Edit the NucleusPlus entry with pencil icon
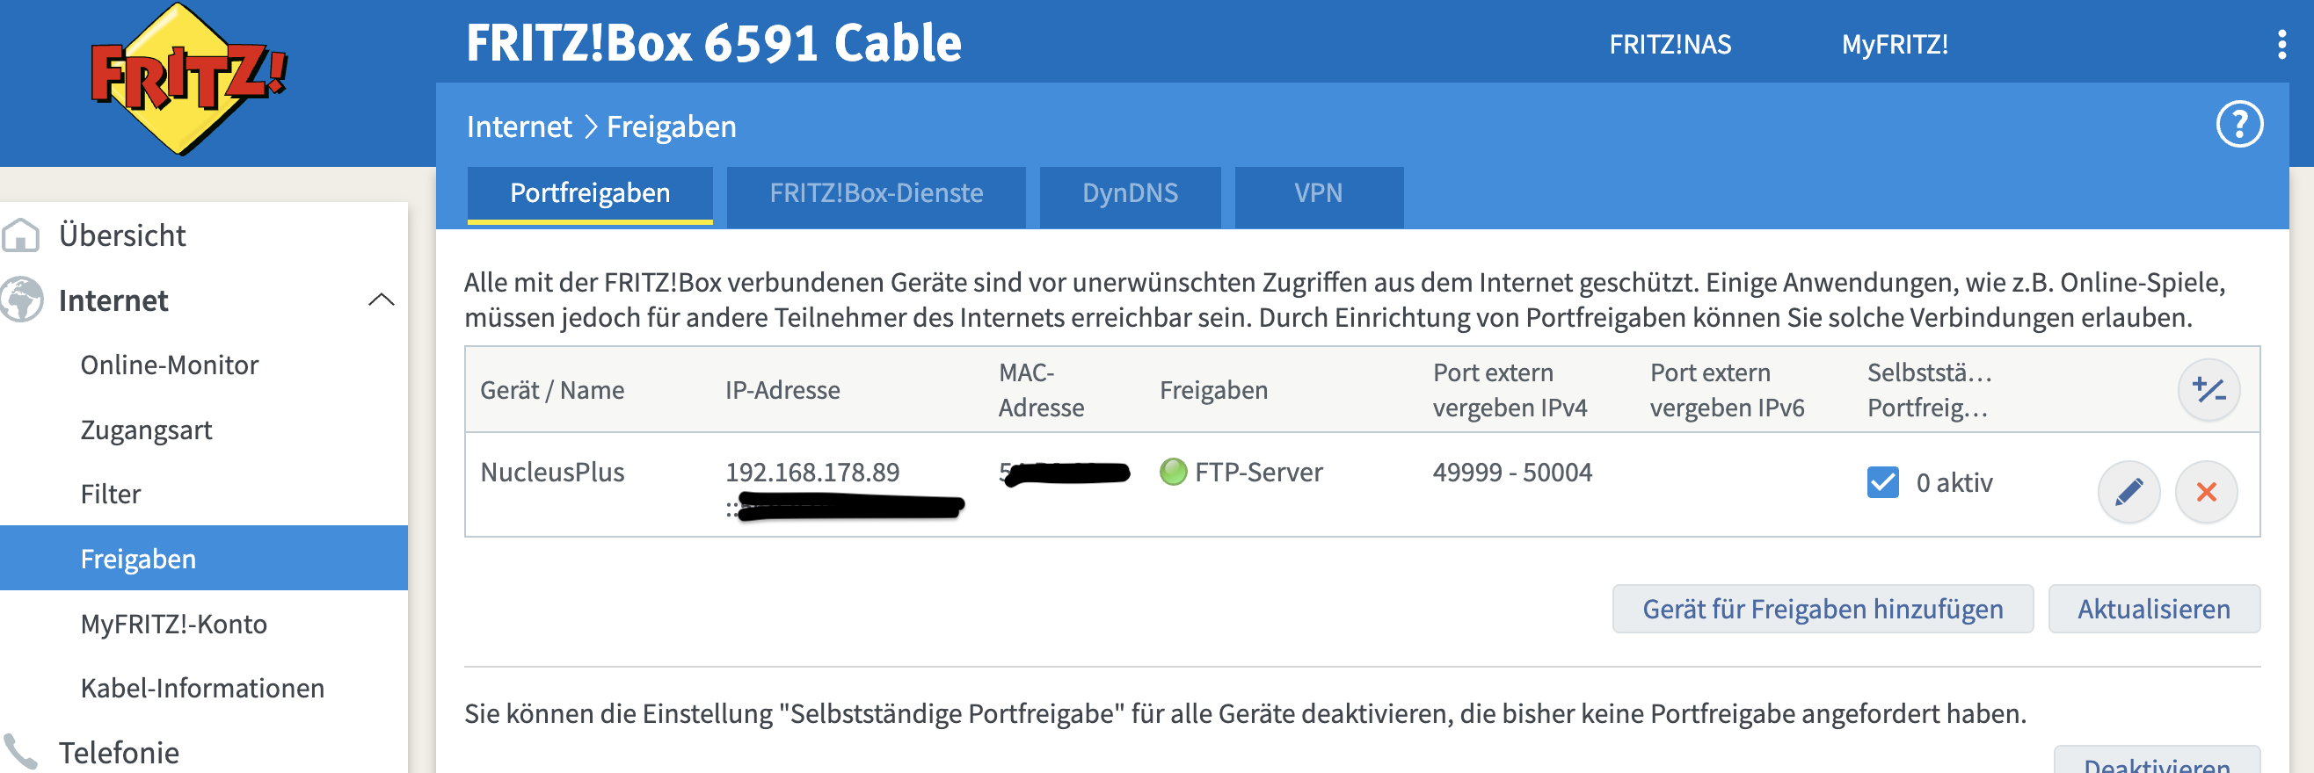 2128,491
